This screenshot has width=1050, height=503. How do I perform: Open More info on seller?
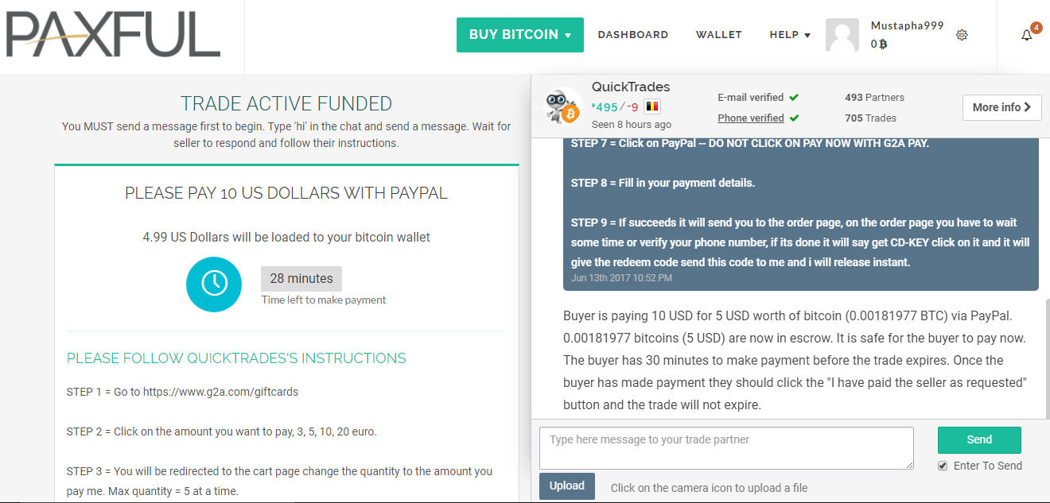tap(1001, 107)
